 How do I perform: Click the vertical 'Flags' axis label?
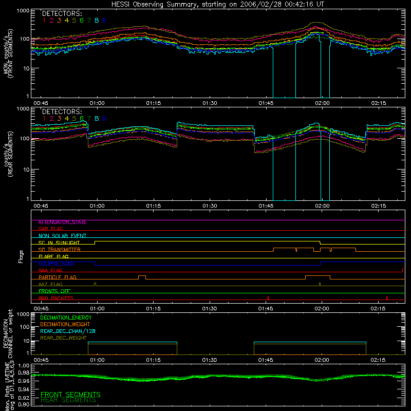pos(21,256)
